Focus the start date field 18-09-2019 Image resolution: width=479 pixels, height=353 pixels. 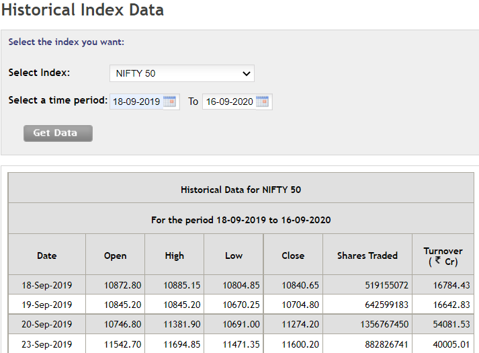(x=136, y=102)
